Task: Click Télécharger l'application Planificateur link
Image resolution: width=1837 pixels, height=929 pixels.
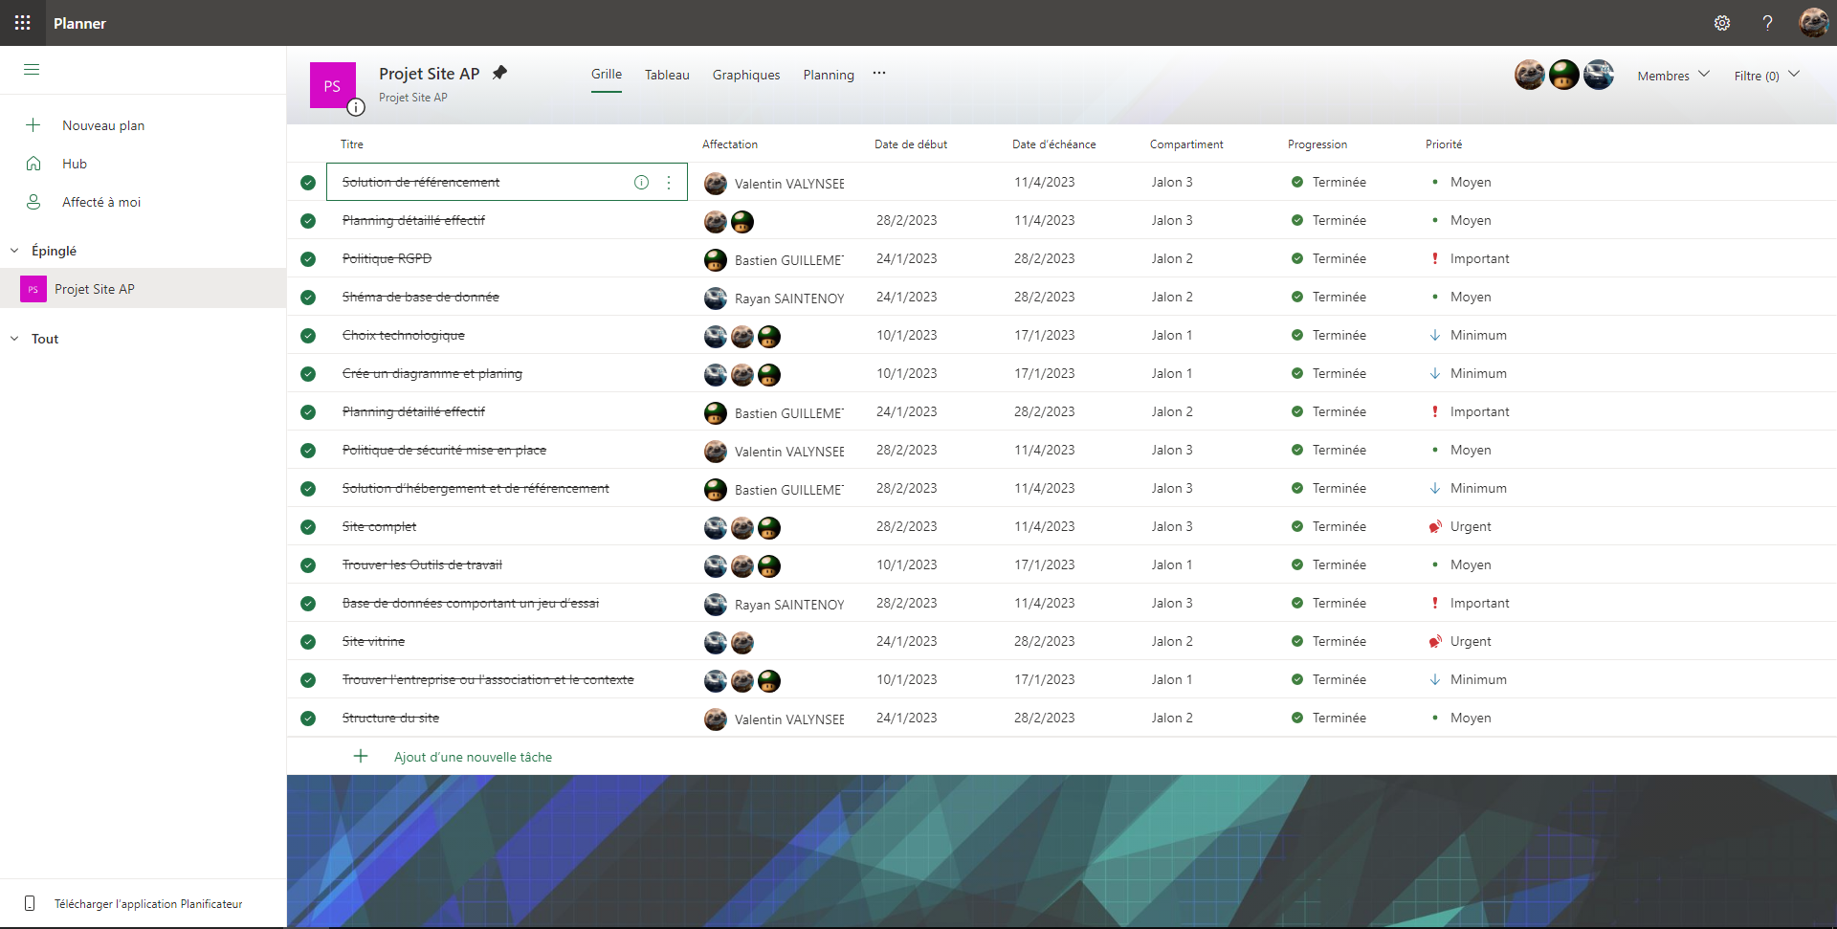Action: coord(148,904)
